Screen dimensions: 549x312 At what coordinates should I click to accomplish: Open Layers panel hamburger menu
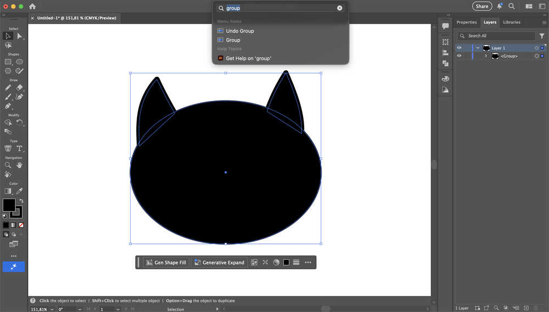coord(544,22)
